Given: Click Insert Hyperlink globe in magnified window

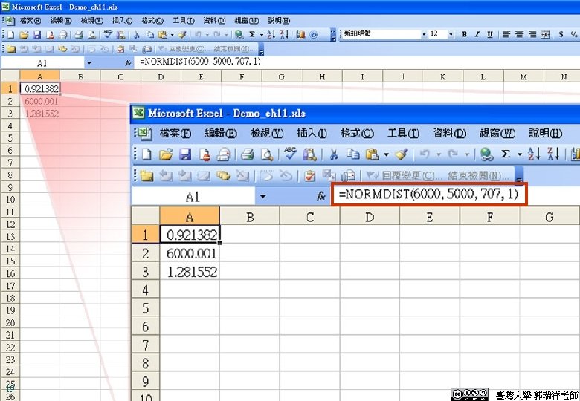Looking at the screenshot, I should [x=486, y=154].
